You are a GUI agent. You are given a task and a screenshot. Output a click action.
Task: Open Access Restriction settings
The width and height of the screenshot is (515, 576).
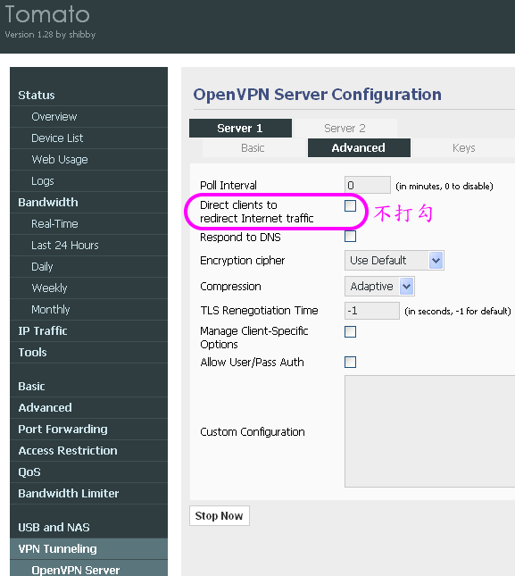89,451
